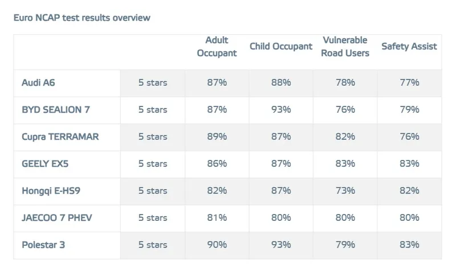Select Polestar 3's Safety Assist score
The width and height of the screenshot is (456, 280).
pos(409,245)
